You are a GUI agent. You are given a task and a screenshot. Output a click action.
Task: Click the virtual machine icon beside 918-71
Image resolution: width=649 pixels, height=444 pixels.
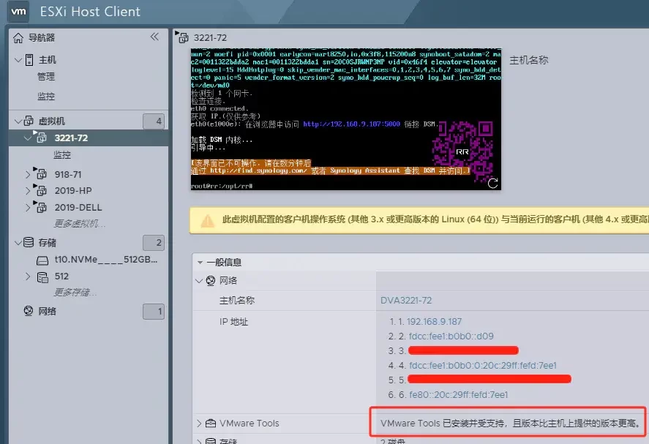coord(42,174)
